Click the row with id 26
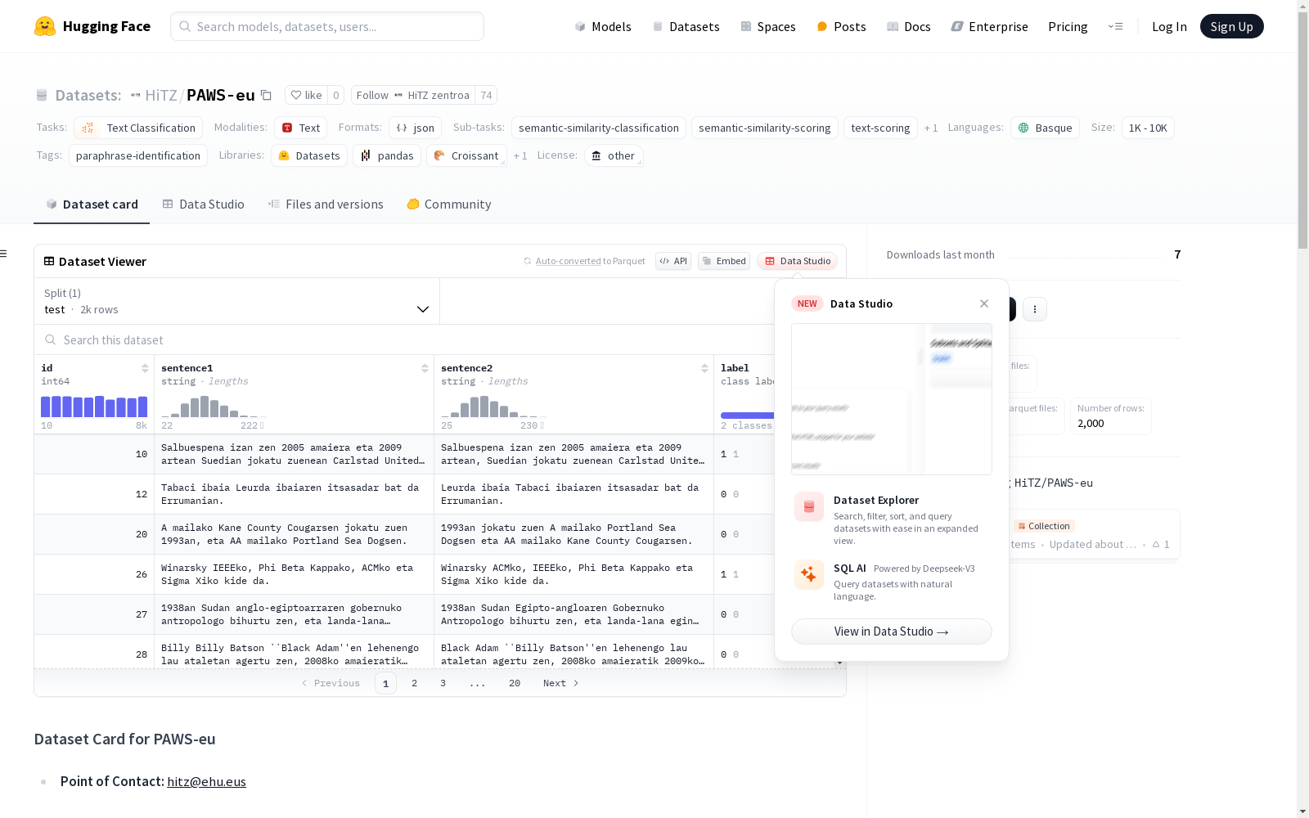 click(404, 574)
